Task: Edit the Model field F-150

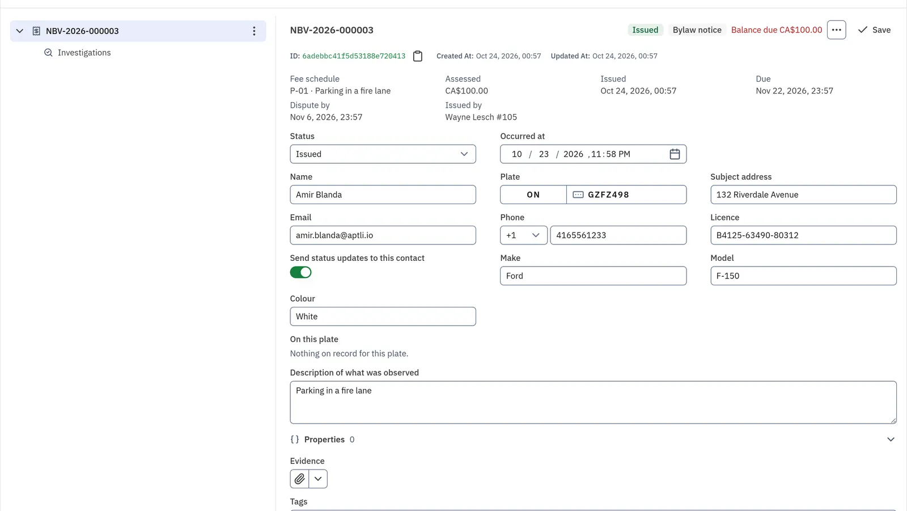Action: [803, 276]
